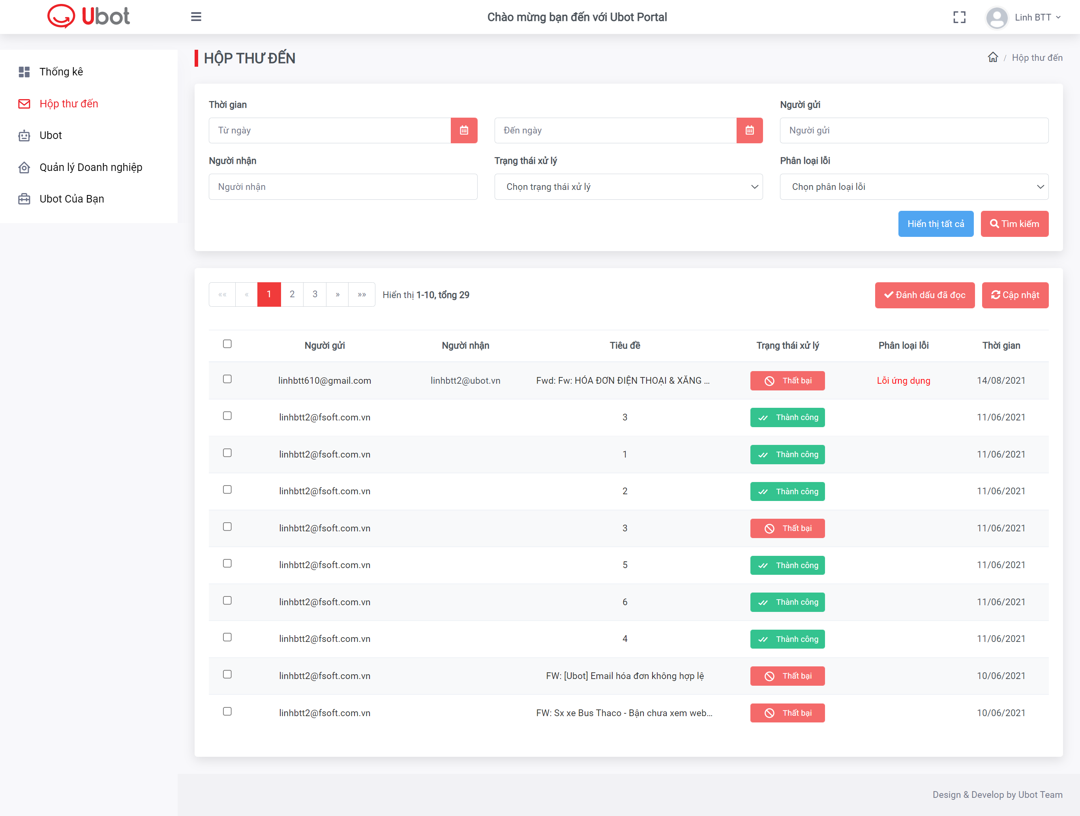Click the home breadcrumb icon
Screen dimensions: 1080x816
click(993, 57)
